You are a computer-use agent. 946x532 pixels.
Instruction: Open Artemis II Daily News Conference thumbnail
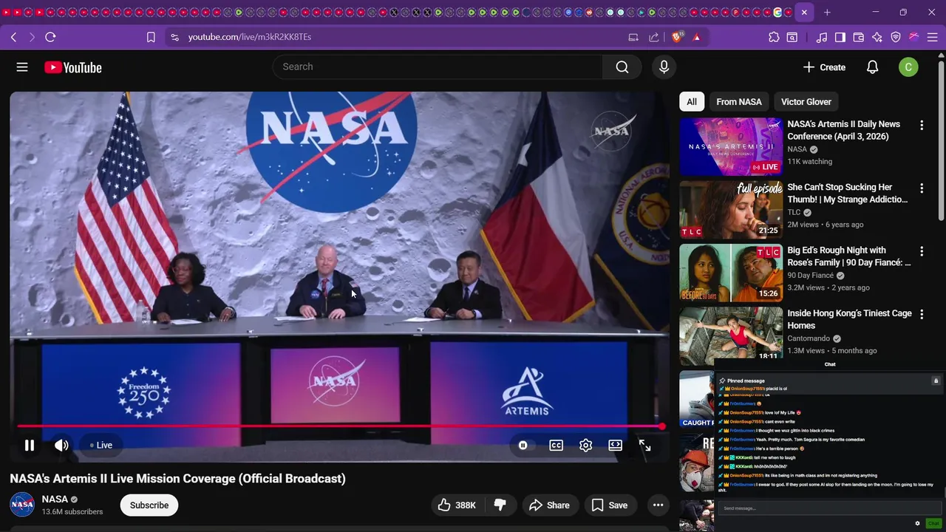click(731, 147)
